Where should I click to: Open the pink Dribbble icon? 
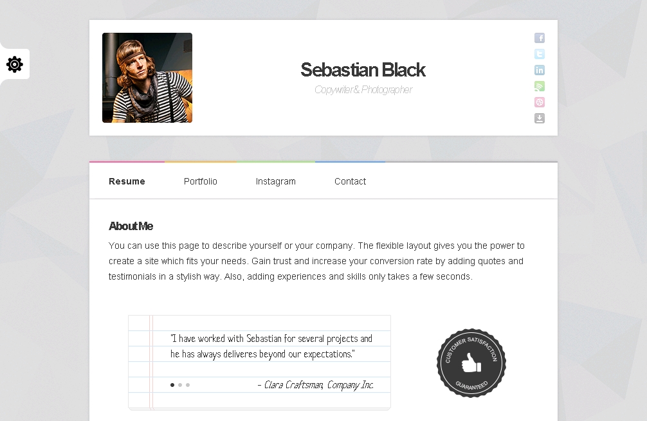pos(540,102)
